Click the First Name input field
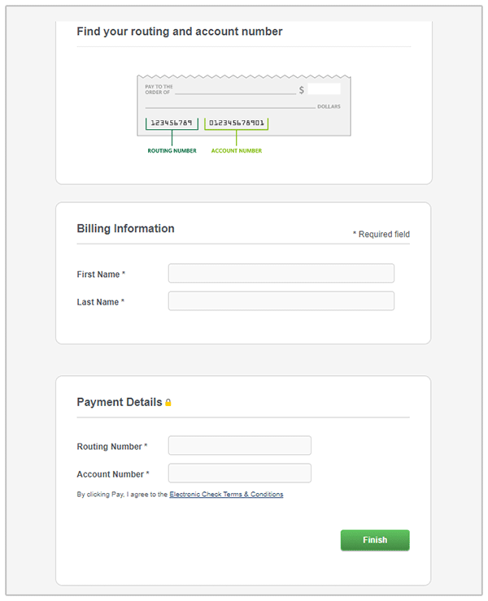The image size is (488, 601). tap(281, 274)
